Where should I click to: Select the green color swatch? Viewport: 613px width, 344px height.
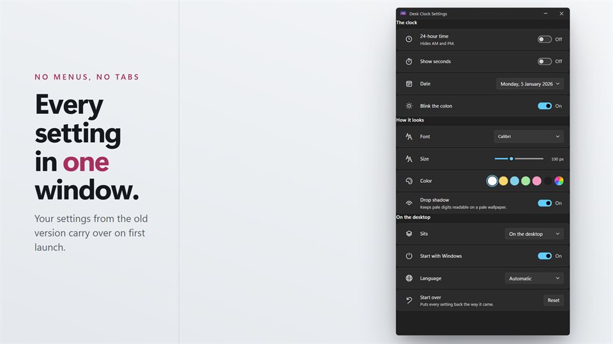[x=526, y=181]
